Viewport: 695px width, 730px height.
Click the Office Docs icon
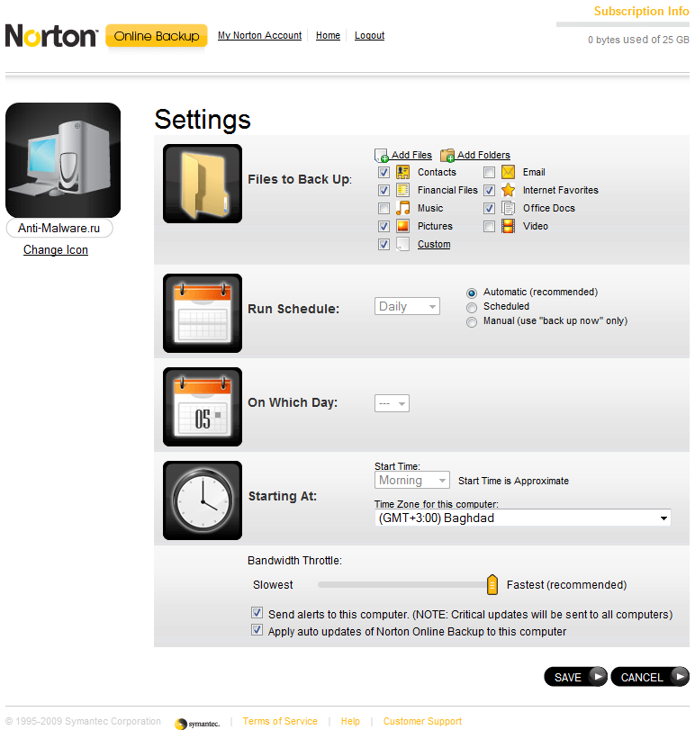pos(508,208)
